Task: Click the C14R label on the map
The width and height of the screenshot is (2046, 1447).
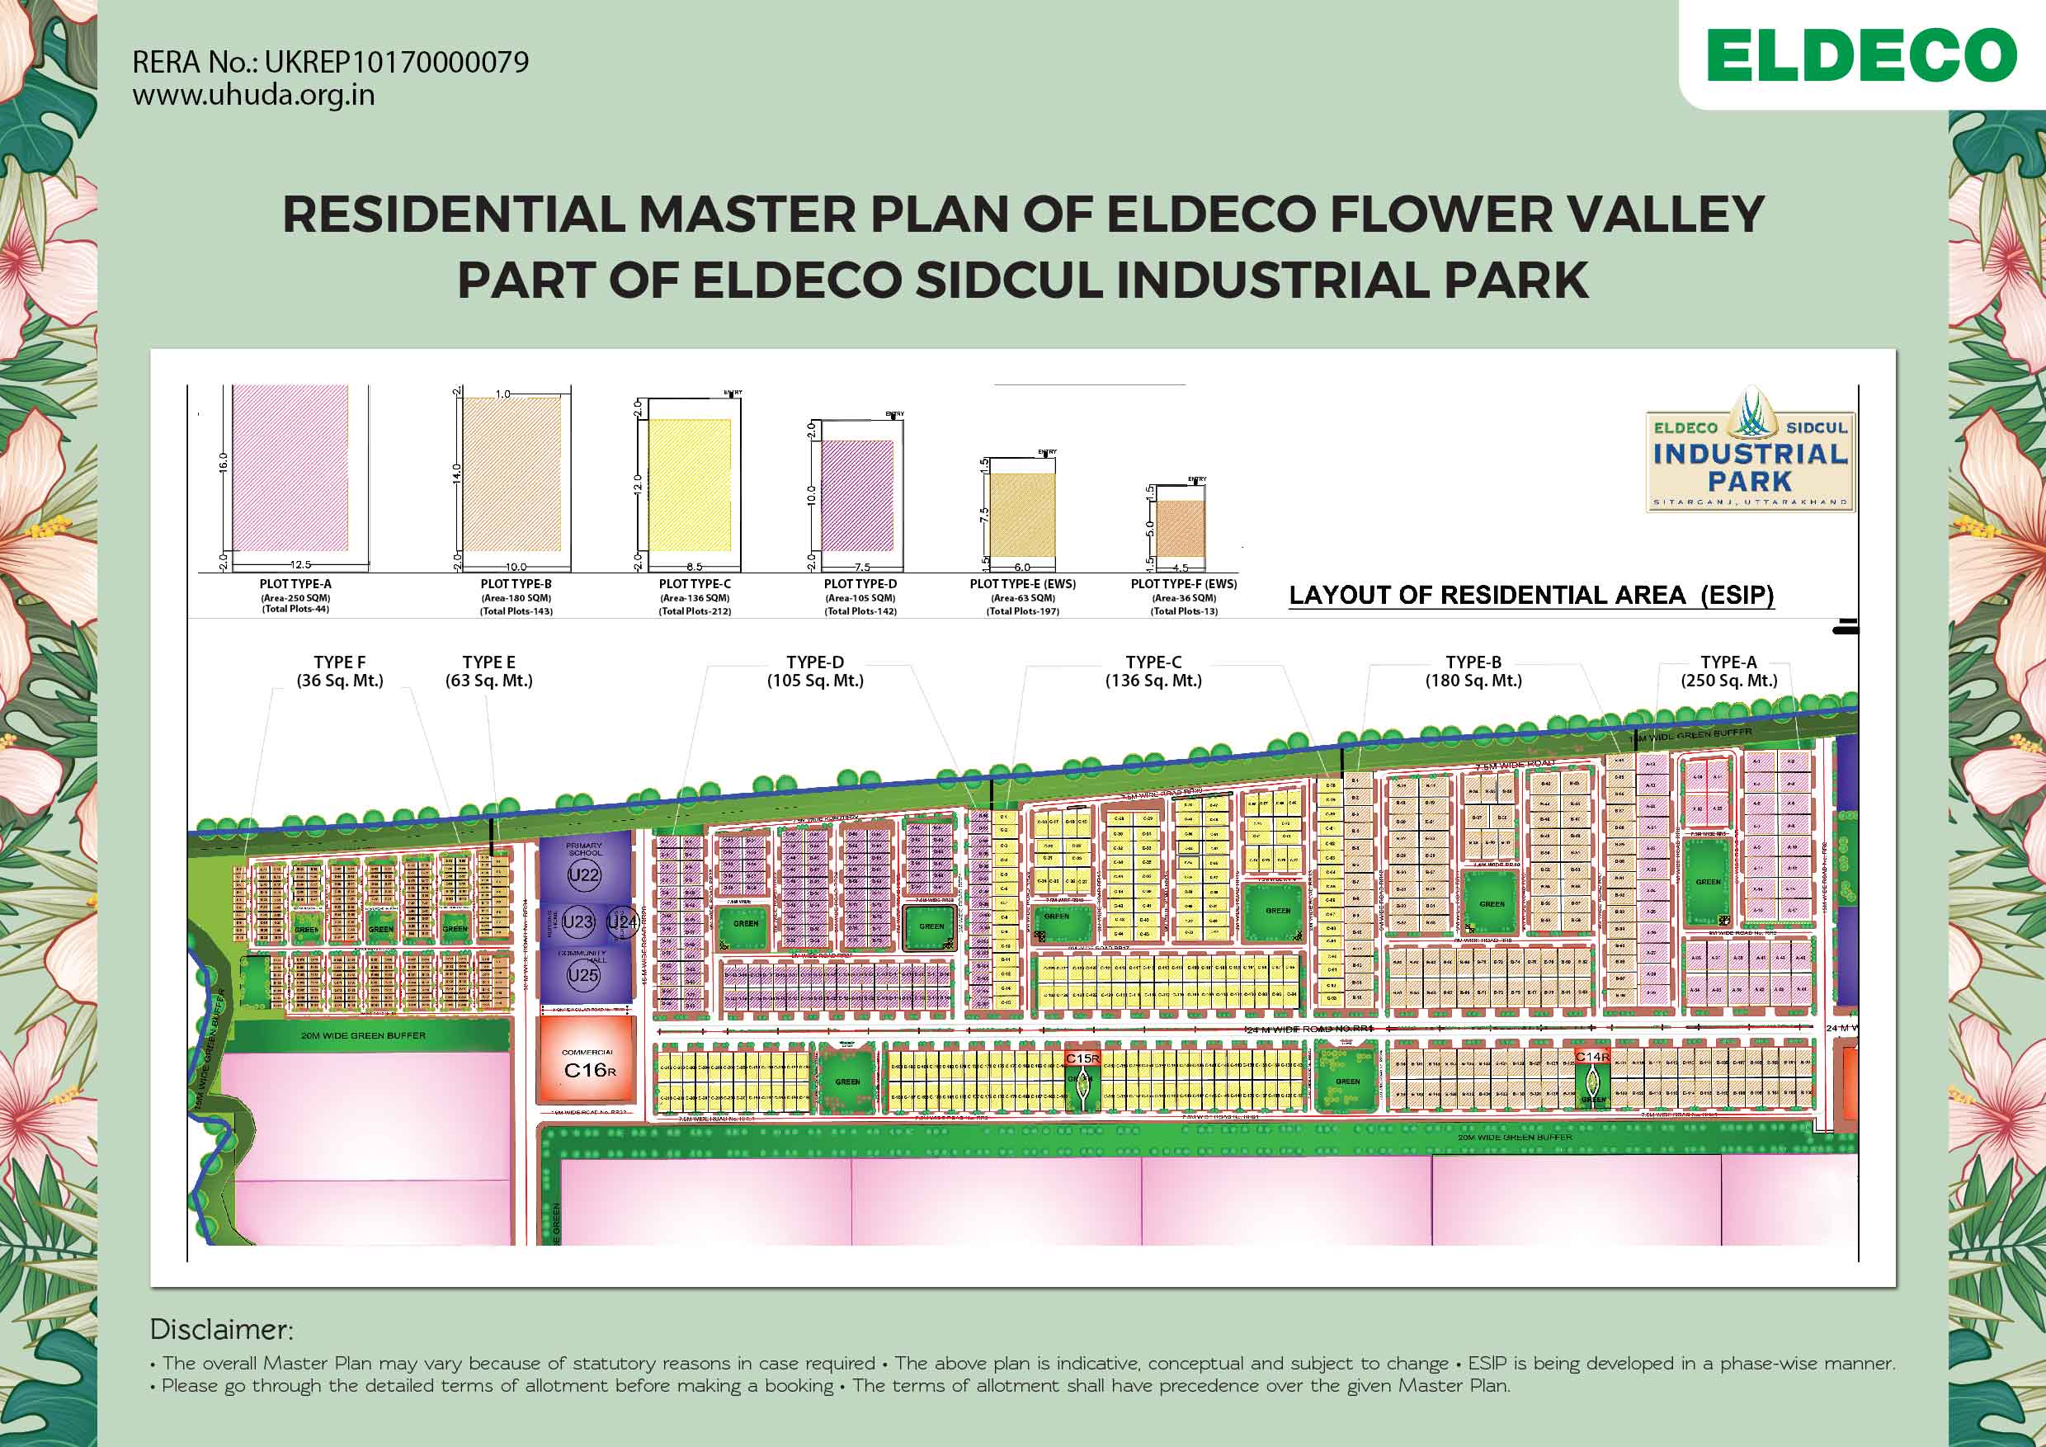Action: click(1592, 1057)
